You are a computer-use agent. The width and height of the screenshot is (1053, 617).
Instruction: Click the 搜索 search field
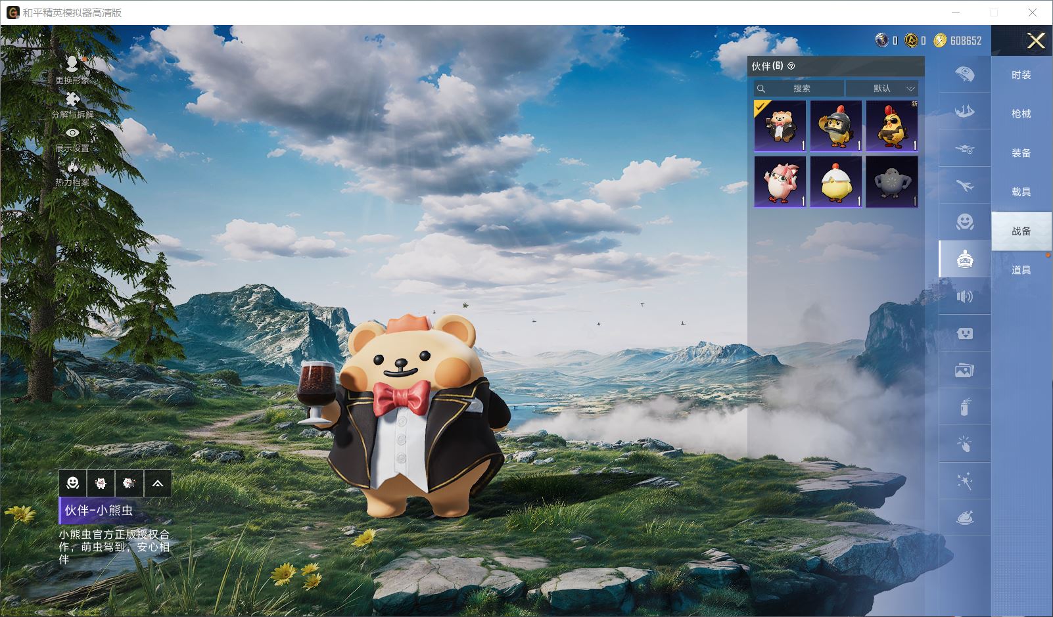(799, 88)
